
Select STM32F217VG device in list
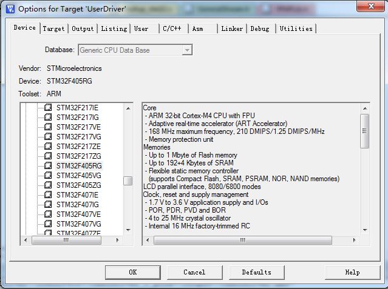point(79,136)
